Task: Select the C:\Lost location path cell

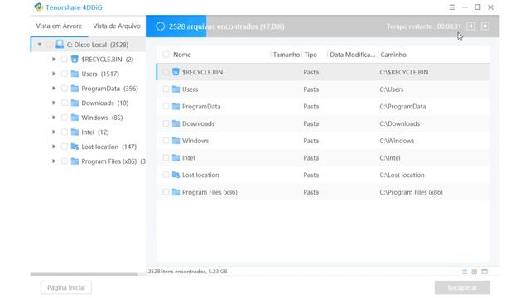Action: [402, 175]
